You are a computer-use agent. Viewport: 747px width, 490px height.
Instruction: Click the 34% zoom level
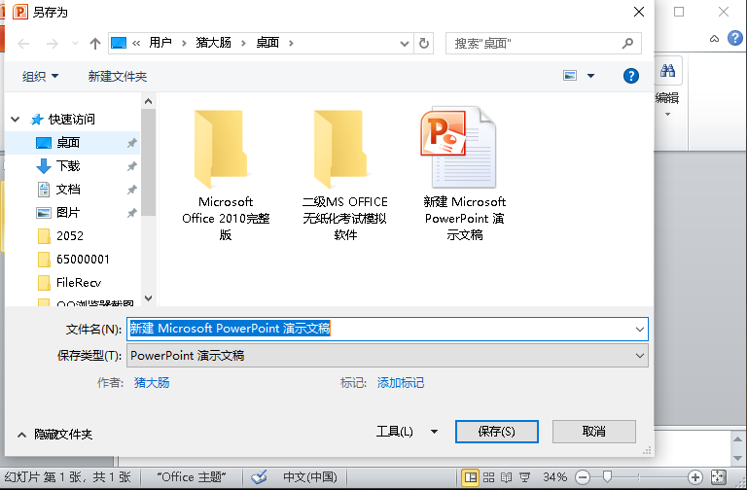tap(554, 477)
